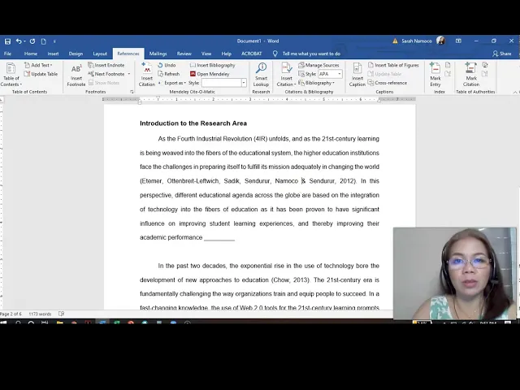
Task: Click the File Explorer icon in taskbar
Action: [60, 323]
